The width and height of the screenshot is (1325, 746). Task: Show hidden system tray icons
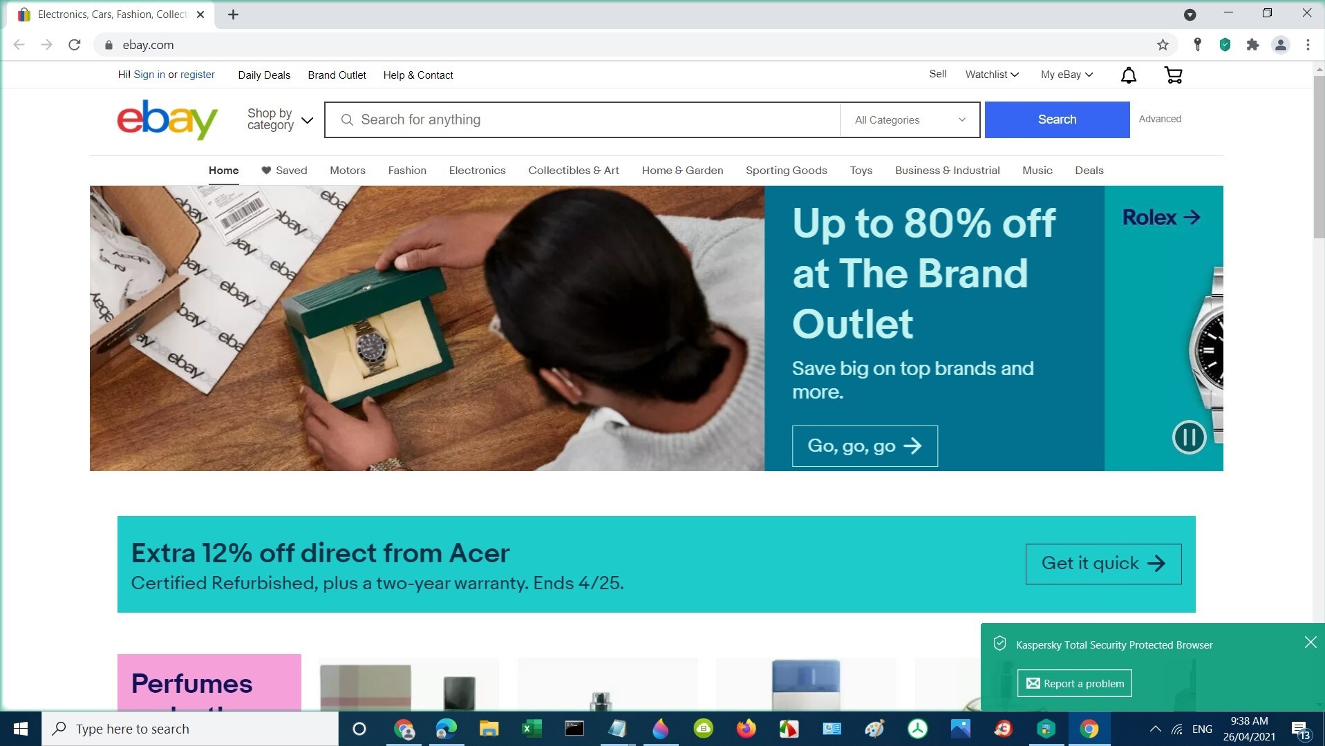coord(1155,729)
